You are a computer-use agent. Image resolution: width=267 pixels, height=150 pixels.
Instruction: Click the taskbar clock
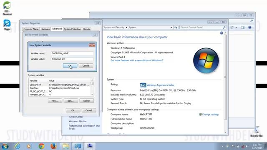tap(257, 146)
